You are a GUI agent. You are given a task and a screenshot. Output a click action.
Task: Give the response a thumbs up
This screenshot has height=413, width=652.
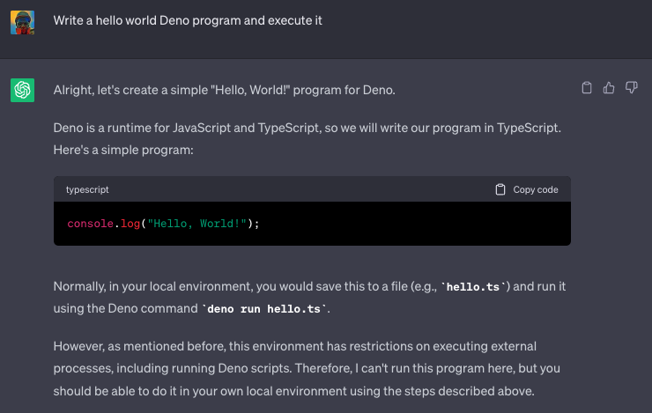[609, 87]
